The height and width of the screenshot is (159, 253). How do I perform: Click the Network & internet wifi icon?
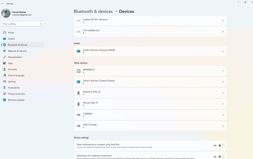(x=4, y=51)
